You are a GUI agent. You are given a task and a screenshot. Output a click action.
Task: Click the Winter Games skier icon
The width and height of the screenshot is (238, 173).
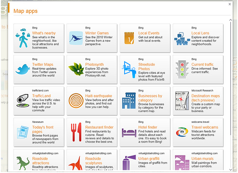76,38
